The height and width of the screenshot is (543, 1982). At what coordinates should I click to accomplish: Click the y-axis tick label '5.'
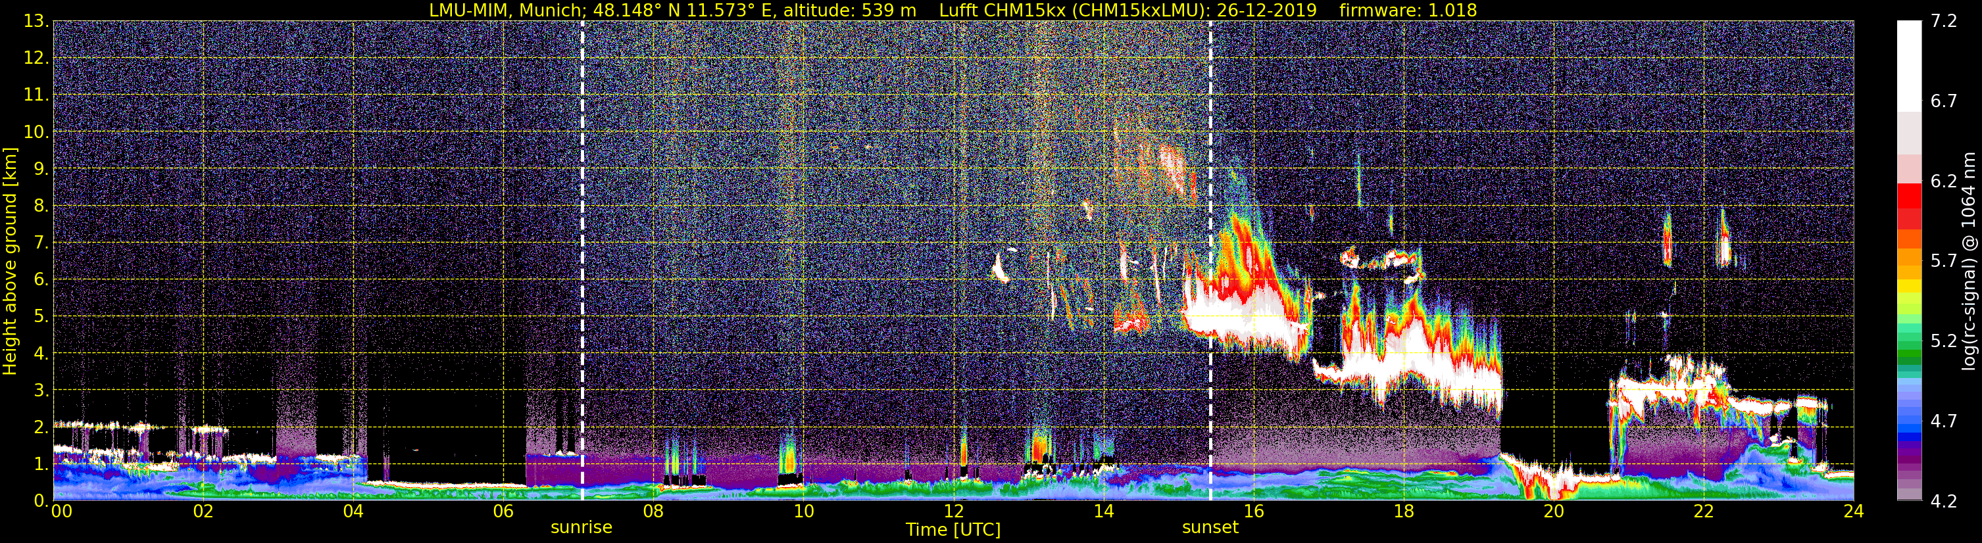point(41,317)
